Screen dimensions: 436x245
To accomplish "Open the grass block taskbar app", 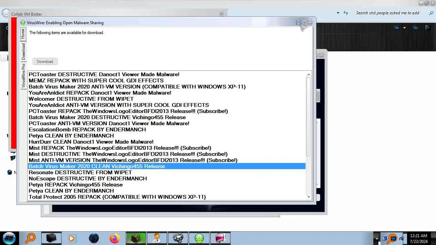I will 136,238.
